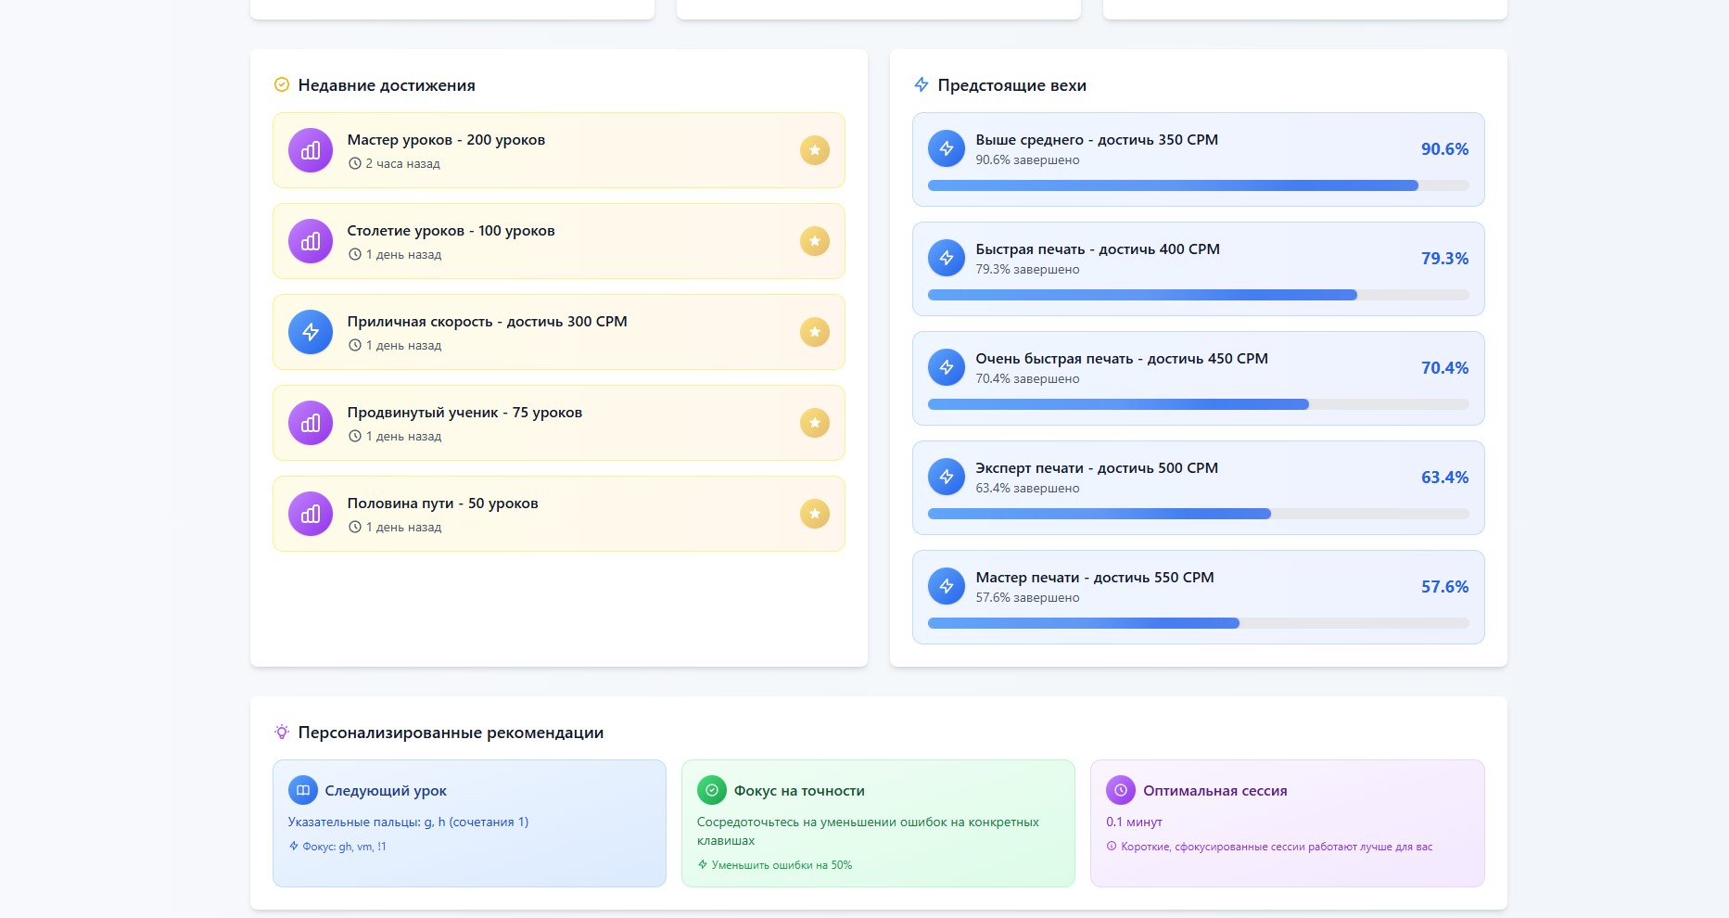Click the purple chart icon for Столетие уроков
This screenshot has height=918, width=1729.
click(x=311, y=241)
